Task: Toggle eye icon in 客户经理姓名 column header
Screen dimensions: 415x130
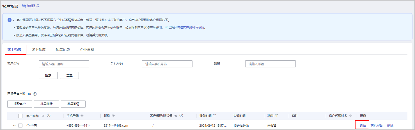Action: 351,116
